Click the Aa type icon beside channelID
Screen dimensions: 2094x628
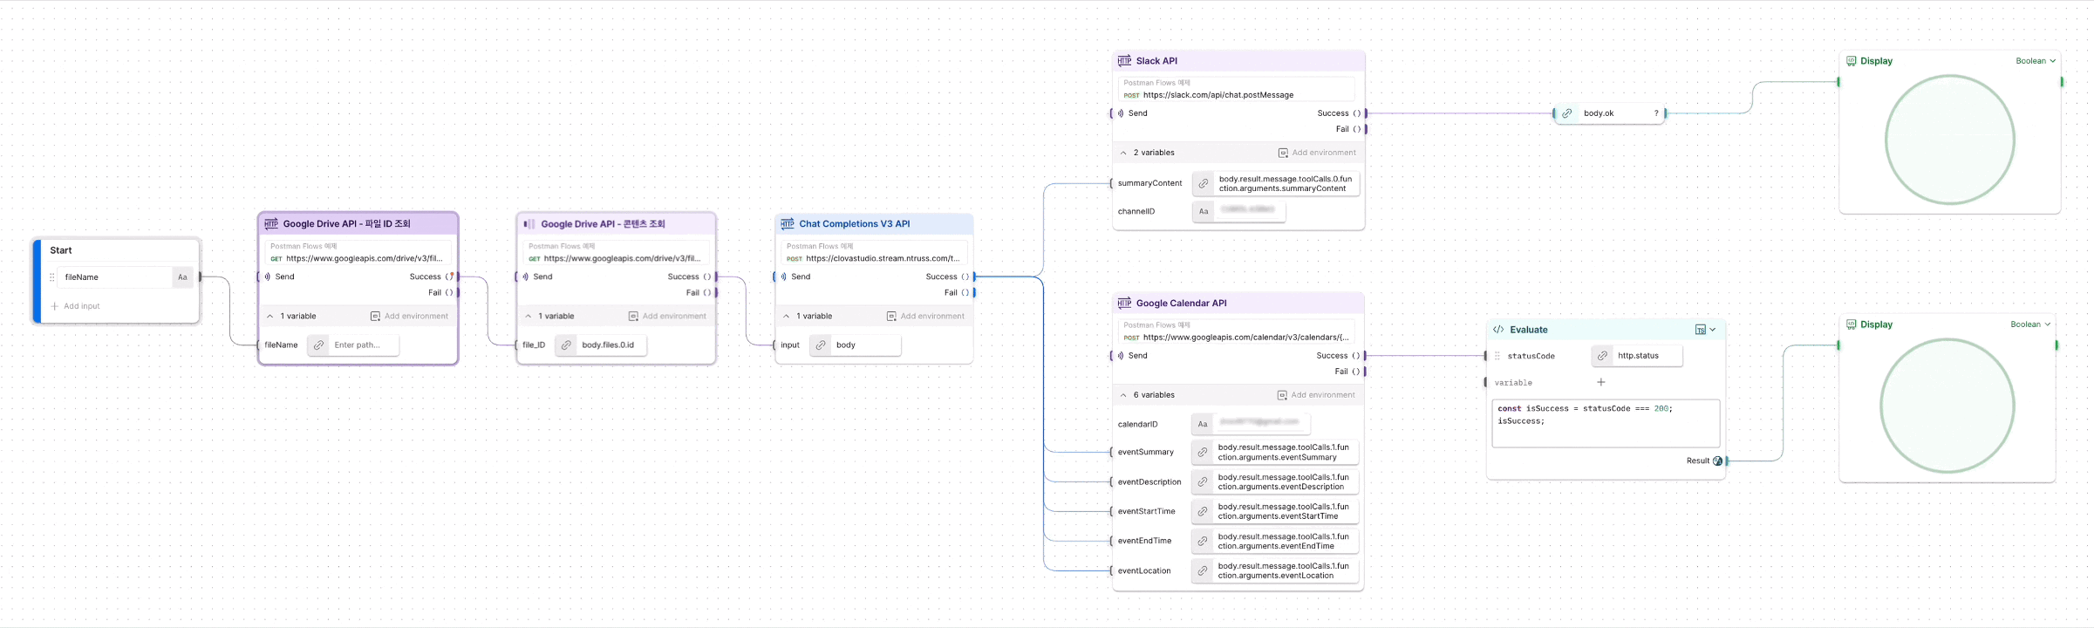[1204, 212]
